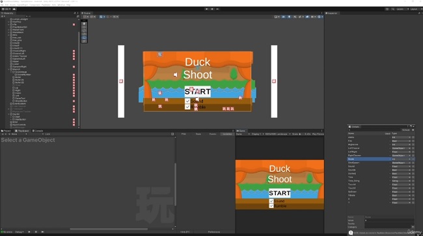
Task: Open the search icon in top-right toolbar
Action: click(393, 9)
